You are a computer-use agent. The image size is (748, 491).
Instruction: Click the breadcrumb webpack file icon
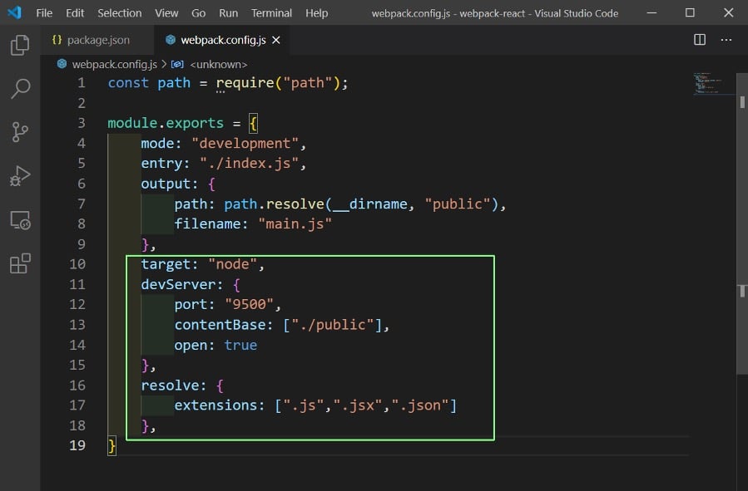(x=62, y=64)
